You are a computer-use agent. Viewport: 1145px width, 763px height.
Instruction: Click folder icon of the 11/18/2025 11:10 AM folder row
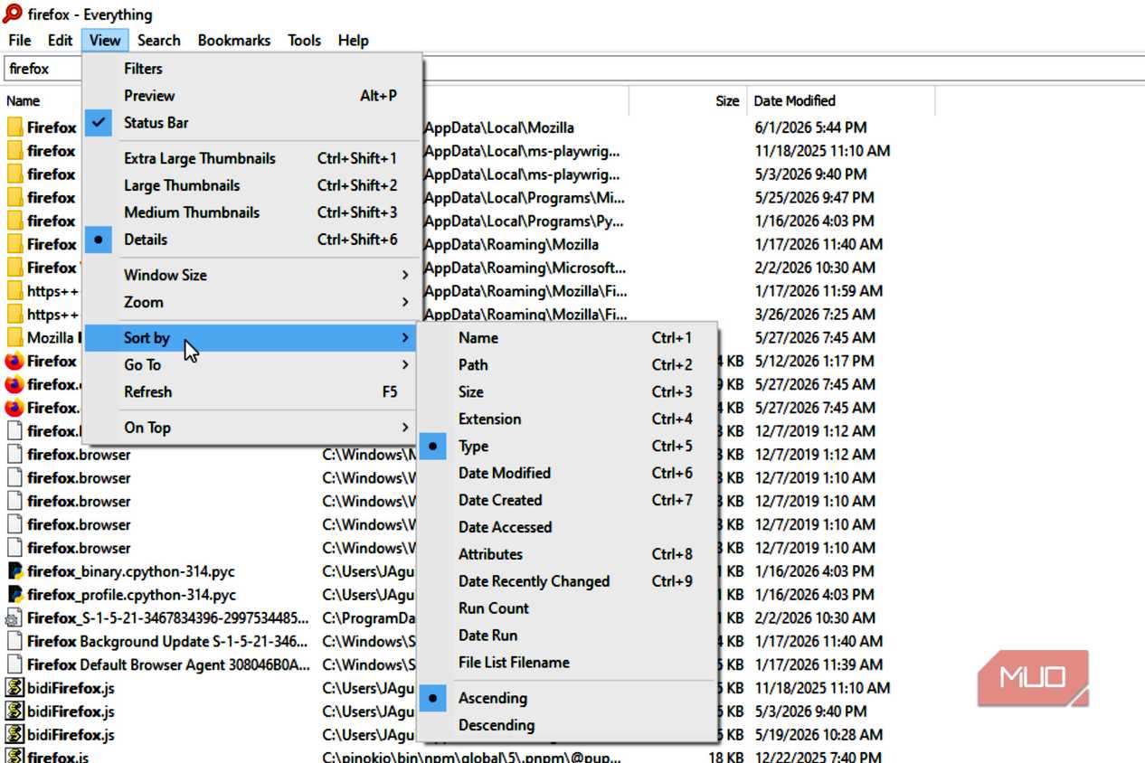[14, 151]
